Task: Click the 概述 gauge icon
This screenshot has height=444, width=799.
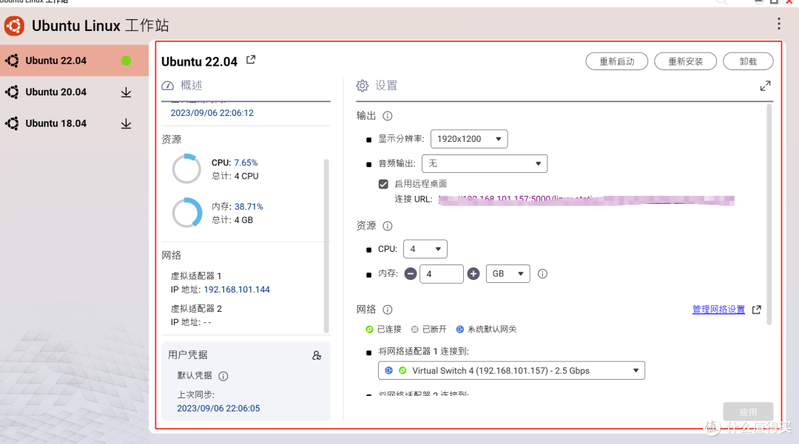Action: tap(168, 86)
